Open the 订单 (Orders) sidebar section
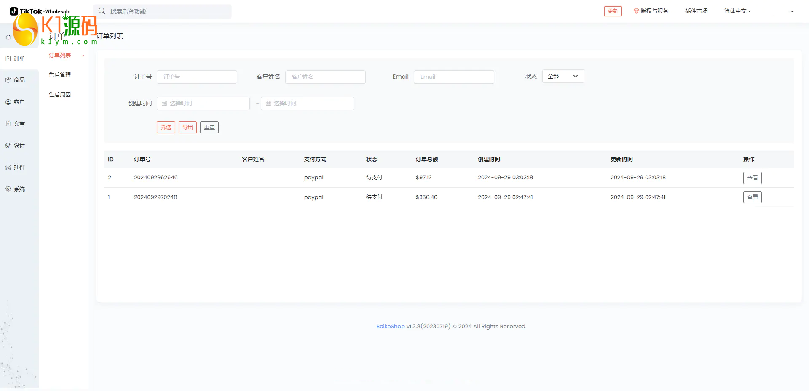Viewport: 809px width, 391px height. pyautogui.click(x=16, y=59)
